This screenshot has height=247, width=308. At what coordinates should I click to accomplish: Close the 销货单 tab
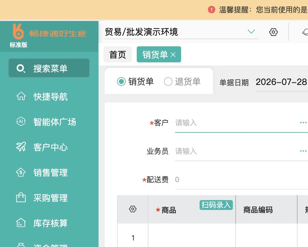(x=173, y=55)
